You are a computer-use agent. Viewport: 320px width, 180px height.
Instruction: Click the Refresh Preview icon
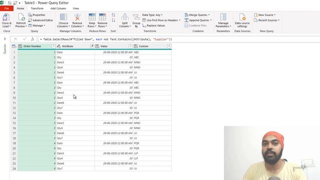(21, 17)
